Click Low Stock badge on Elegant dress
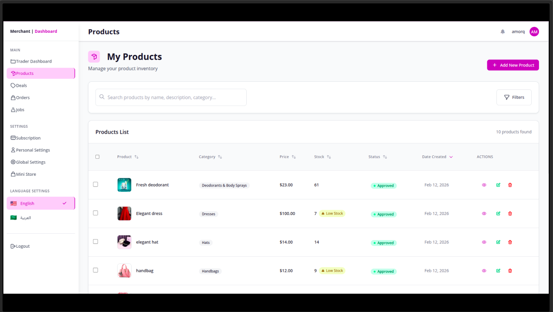553x312 pixels. [332, 213]
